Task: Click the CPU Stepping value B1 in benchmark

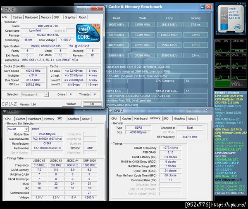Action: tap(196, 81)
